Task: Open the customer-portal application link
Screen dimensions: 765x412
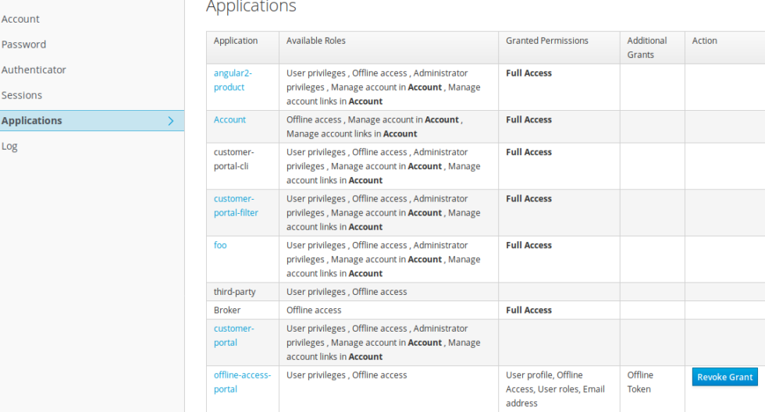Action: pos(233,336)
